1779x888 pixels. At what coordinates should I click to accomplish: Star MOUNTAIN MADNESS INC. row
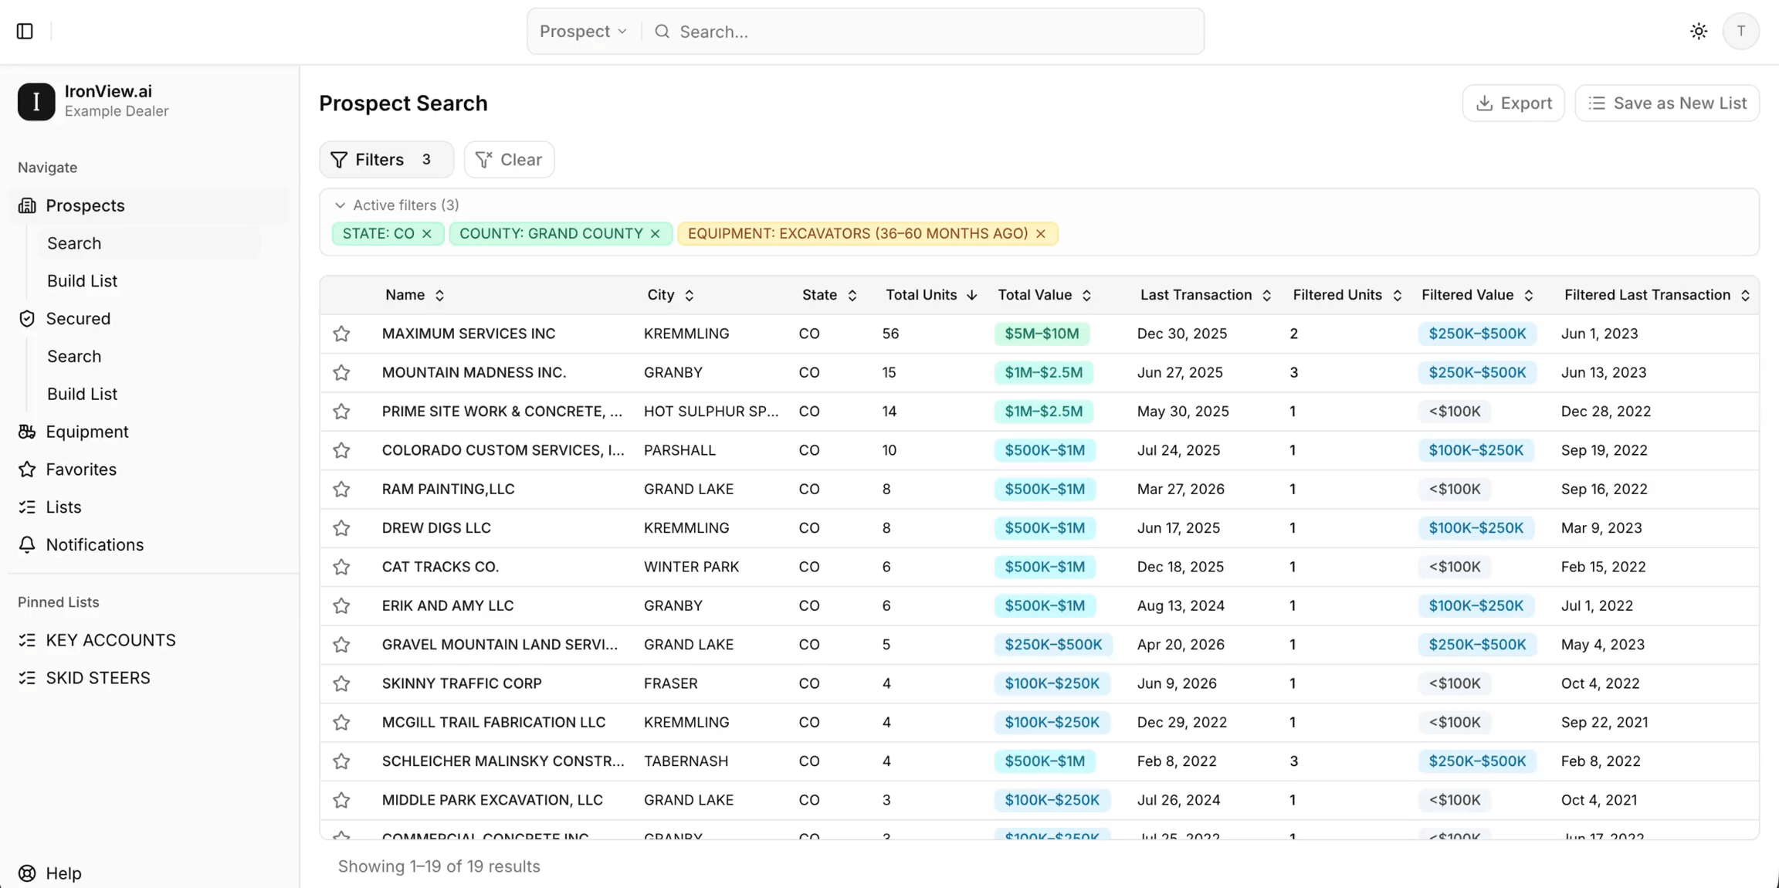pos(341,372)
